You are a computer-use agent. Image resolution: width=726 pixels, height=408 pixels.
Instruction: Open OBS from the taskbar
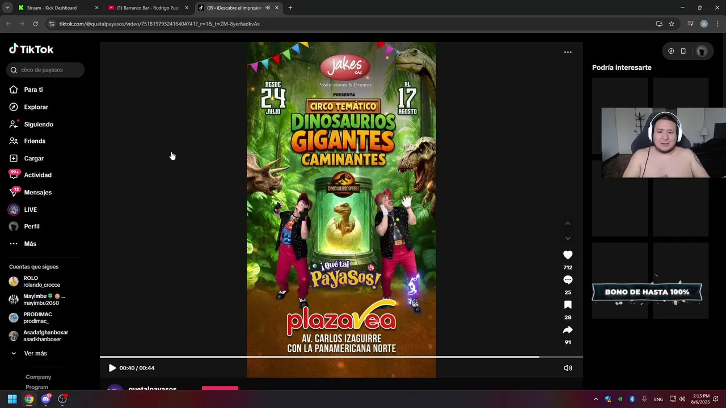pyautogui.click(x=62, y=399)
